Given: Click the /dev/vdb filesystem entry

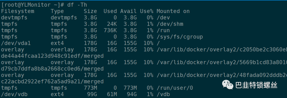Looking at the screenshot, I should (14, 94).
